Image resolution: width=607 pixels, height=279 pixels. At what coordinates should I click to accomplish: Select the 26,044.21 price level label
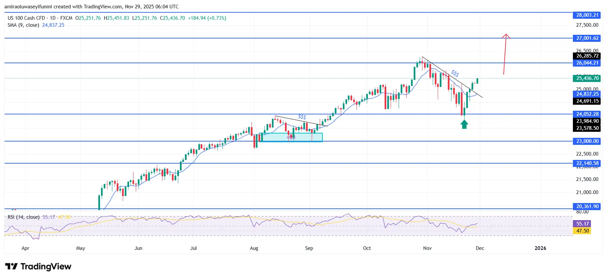(587, 63)
